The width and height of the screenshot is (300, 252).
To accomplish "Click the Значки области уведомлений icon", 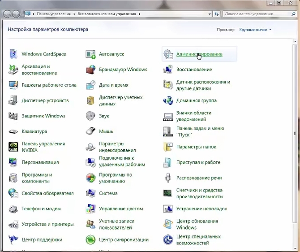I will click(x=168, y=117).
